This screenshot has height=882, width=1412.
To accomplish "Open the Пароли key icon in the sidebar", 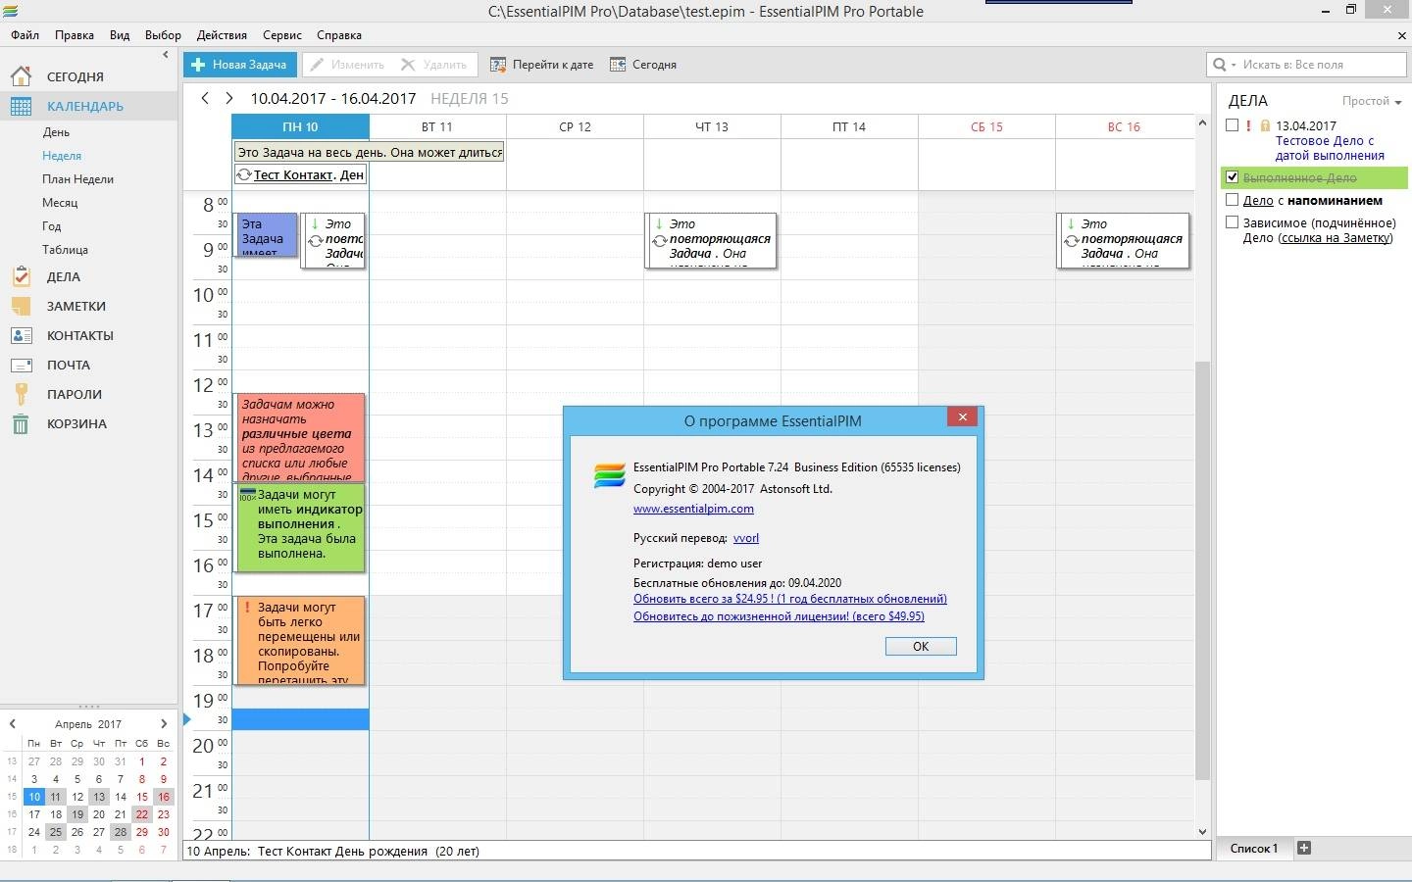I will (21, 394).
